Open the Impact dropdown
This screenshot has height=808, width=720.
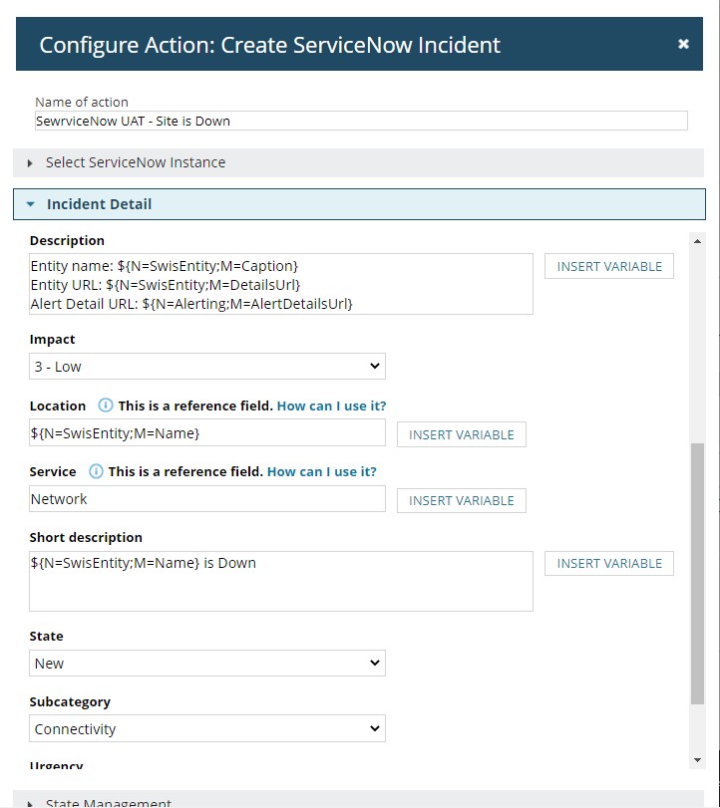(207, 367)
